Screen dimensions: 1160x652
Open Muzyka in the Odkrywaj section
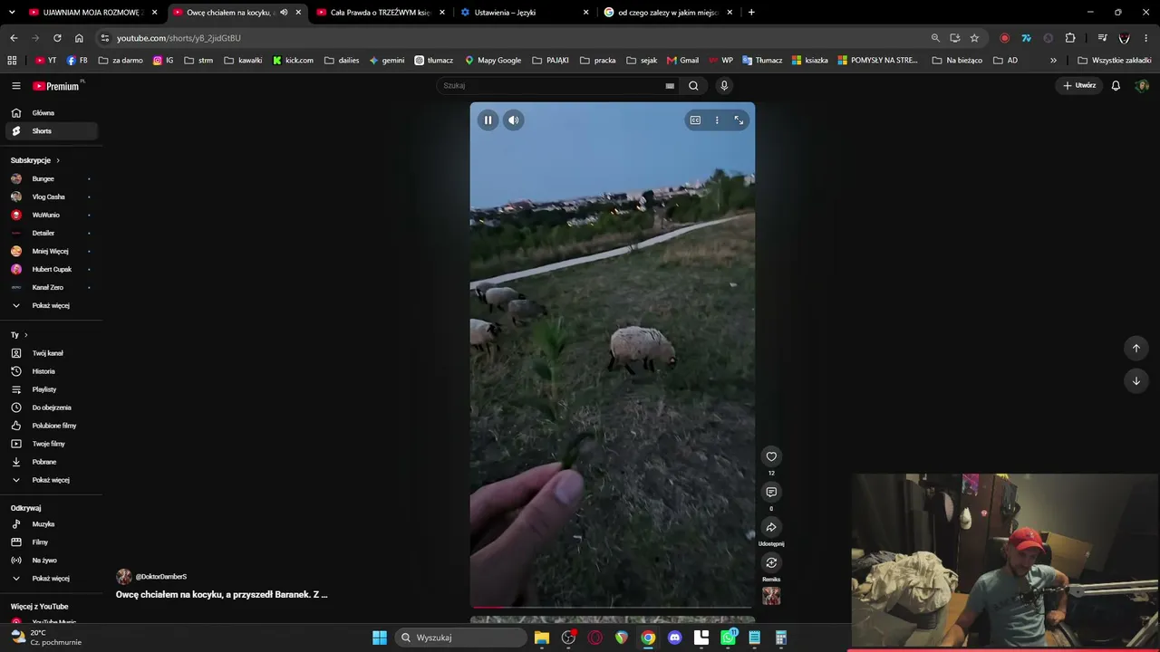click(x=52, y=524)
